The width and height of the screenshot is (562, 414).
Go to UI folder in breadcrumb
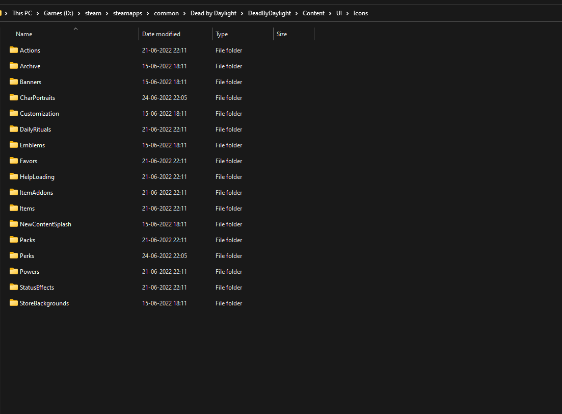[339, 13]
